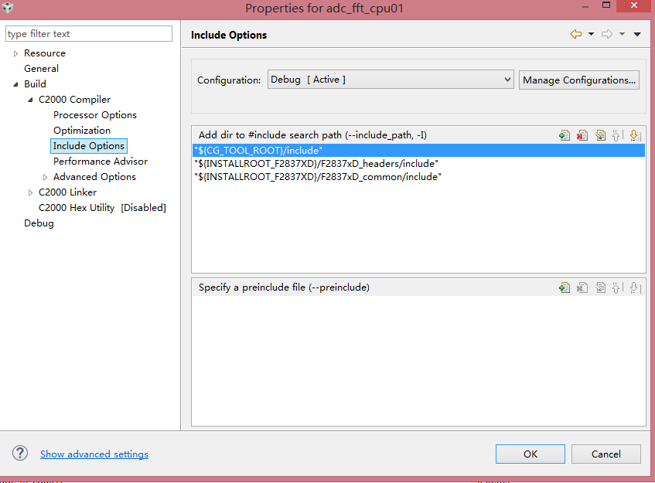Click Move Up icon for include path
Viewport: 655px width, 483px height.
(x=617, y=135)
